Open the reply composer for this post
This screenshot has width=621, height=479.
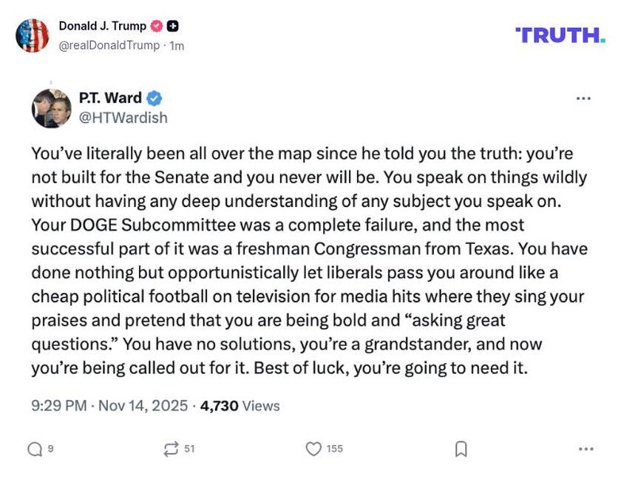35,446
